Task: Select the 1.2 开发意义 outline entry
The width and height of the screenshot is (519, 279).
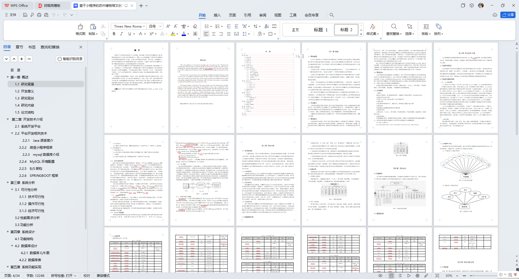Action: pos(24,91)
